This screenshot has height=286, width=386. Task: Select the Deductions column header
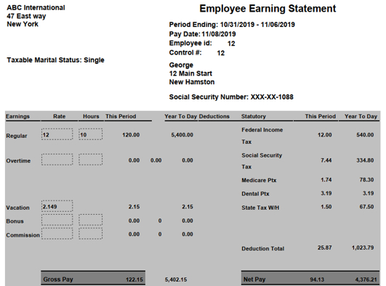point(214,116)
